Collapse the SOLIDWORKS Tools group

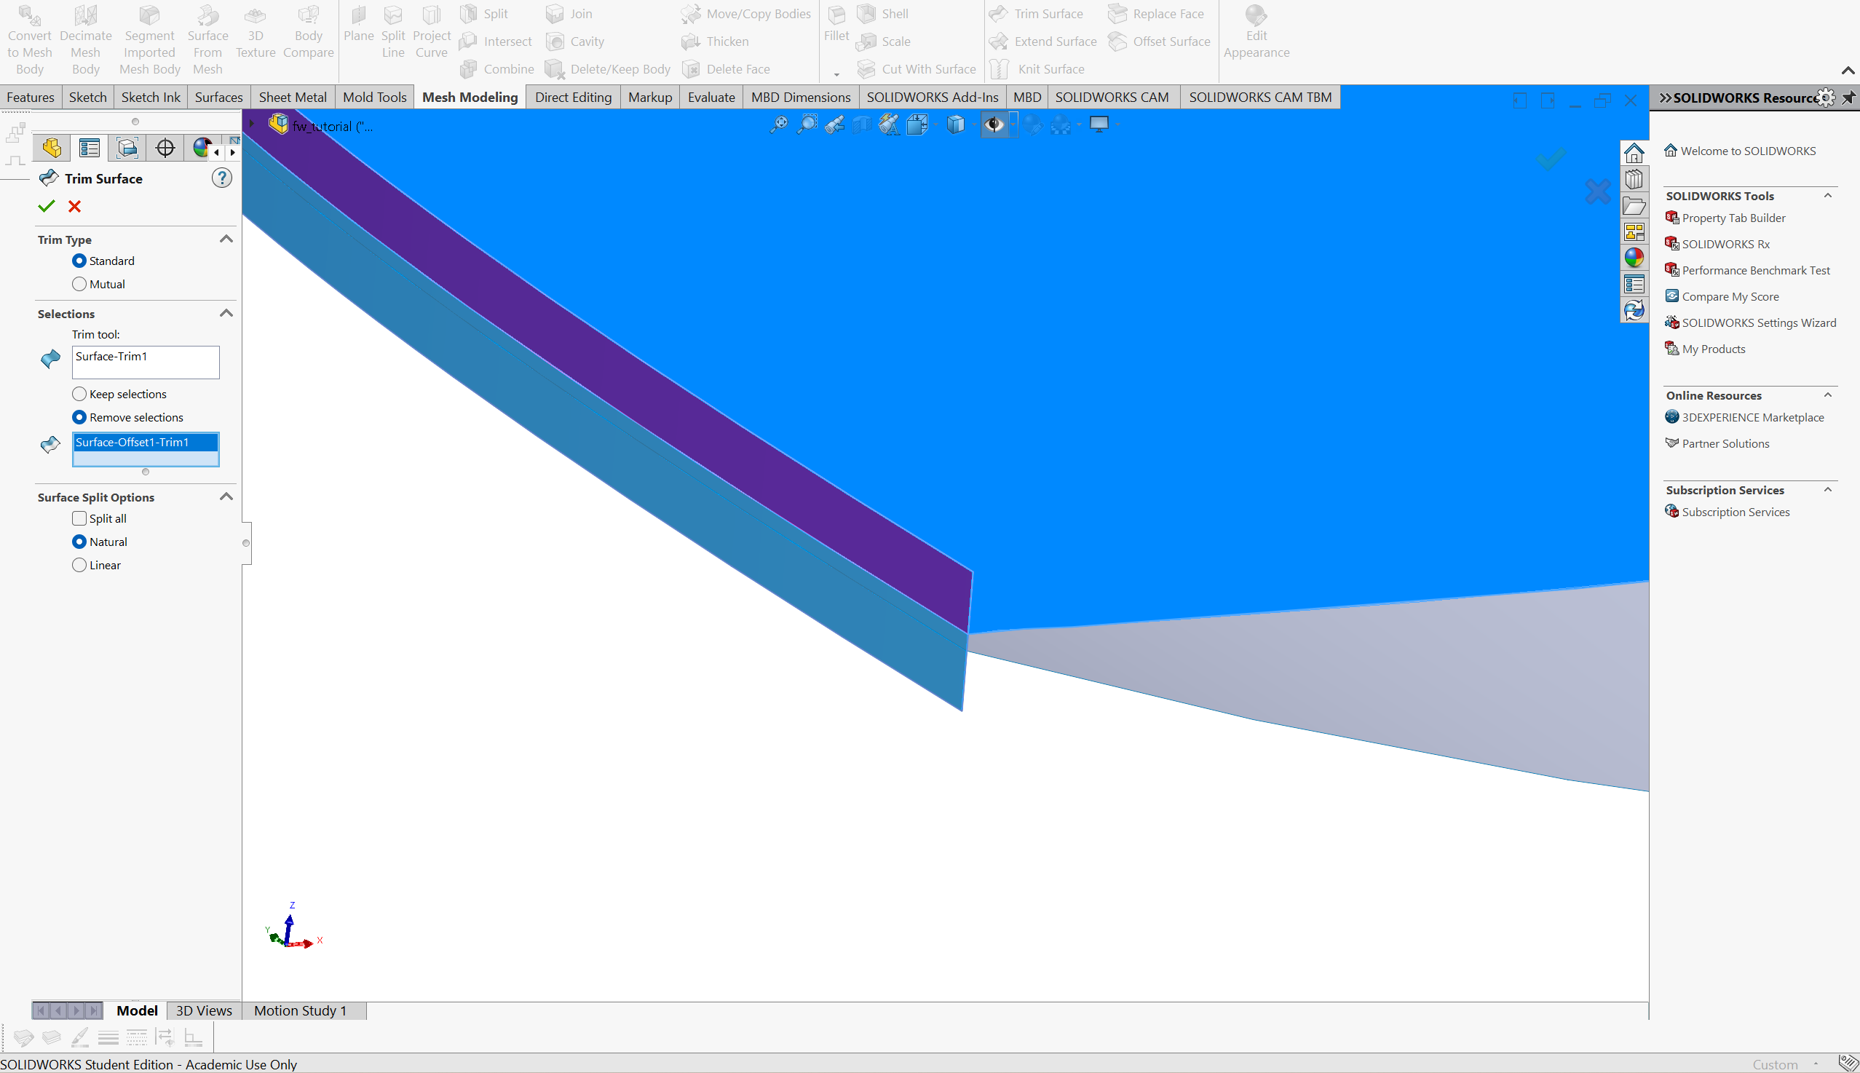[1827, 196]
